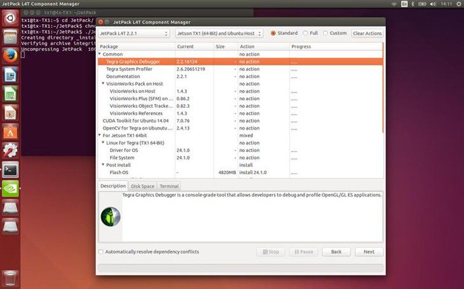Open the action cell for Flash OS
Image resolution: width=464 pixels, height=289 pixels.
pos(264,172)
